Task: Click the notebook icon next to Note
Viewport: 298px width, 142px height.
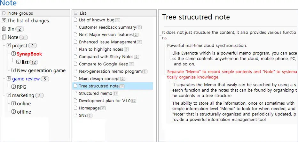Action: (x=4, y=37)
